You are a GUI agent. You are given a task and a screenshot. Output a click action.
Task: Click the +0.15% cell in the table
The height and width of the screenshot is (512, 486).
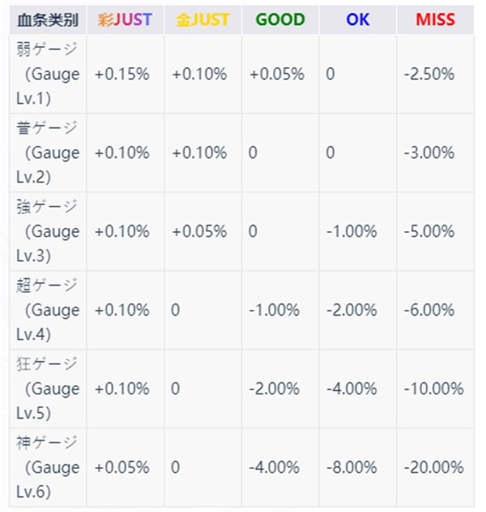(x=122, y=74)
